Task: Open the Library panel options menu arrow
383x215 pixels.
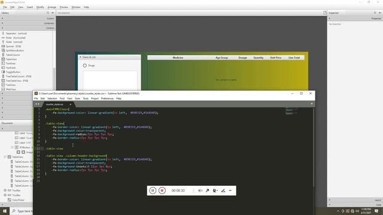Action: [x=53, y=13]
